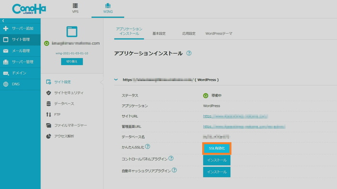Screen dimensions: 337x189
Task: Open サイト管理 menu item
Action: pos(20,39)
